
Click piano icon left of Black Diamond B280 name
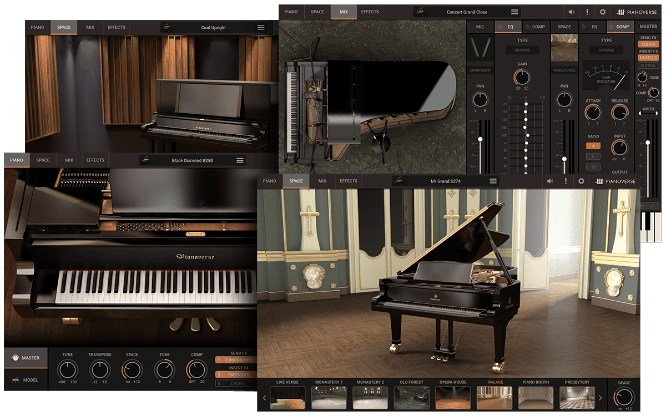pyautogui.click(x=147, y=160)
